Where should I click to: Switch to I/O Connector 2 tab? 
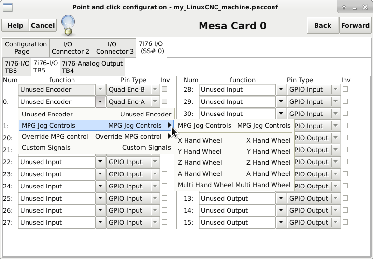pyautogui.click(x=71, y=48)
